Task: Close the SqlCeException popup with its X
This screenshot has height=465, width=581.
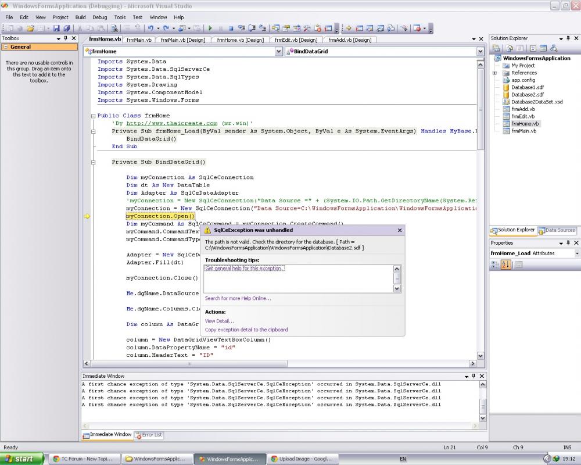Action: tap(400, 230)
